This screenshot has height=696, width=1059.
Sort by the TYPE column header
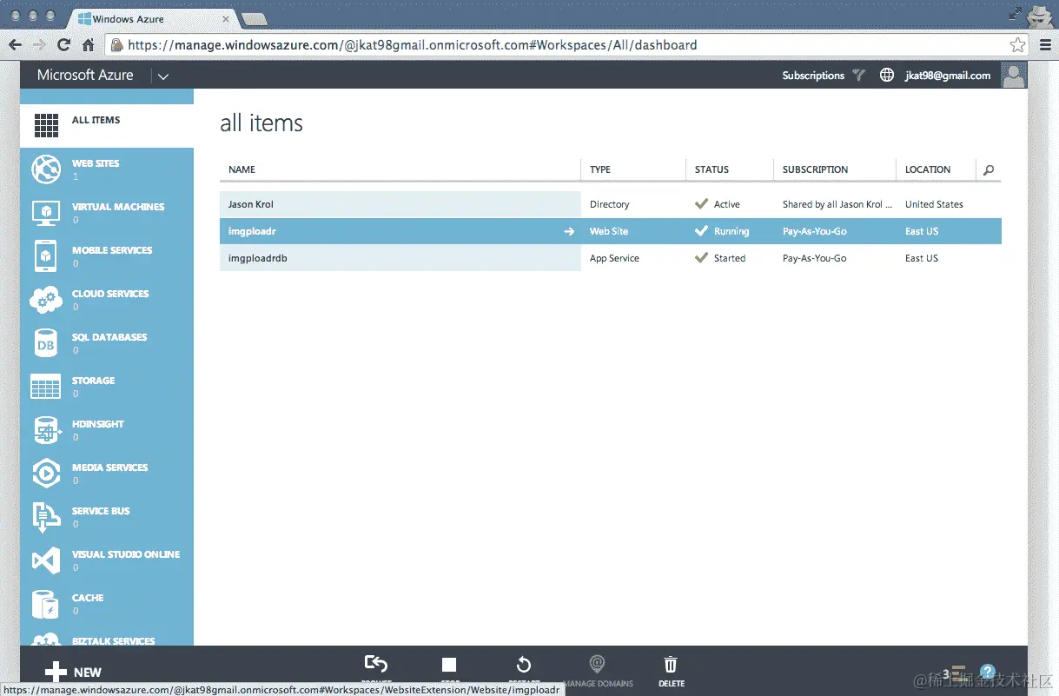click(600, 169)
